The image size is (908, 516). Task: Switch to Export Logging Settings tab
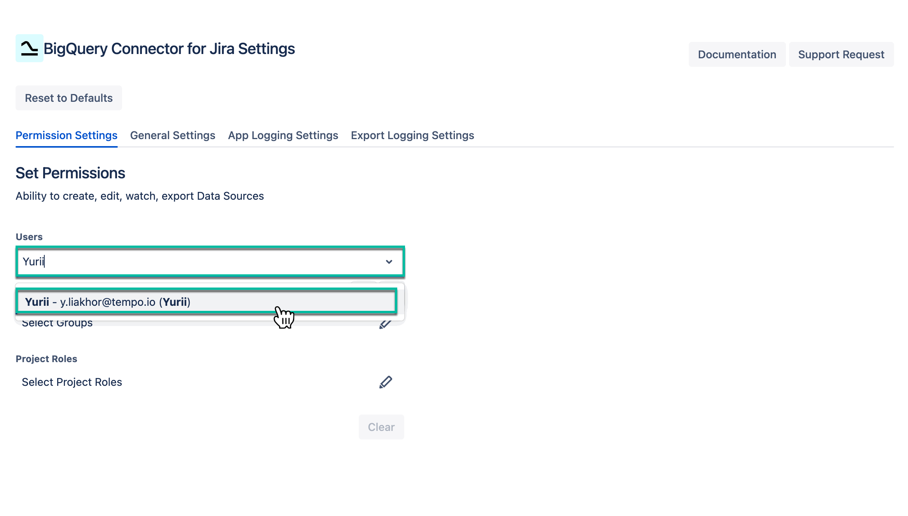pos(412,135)
